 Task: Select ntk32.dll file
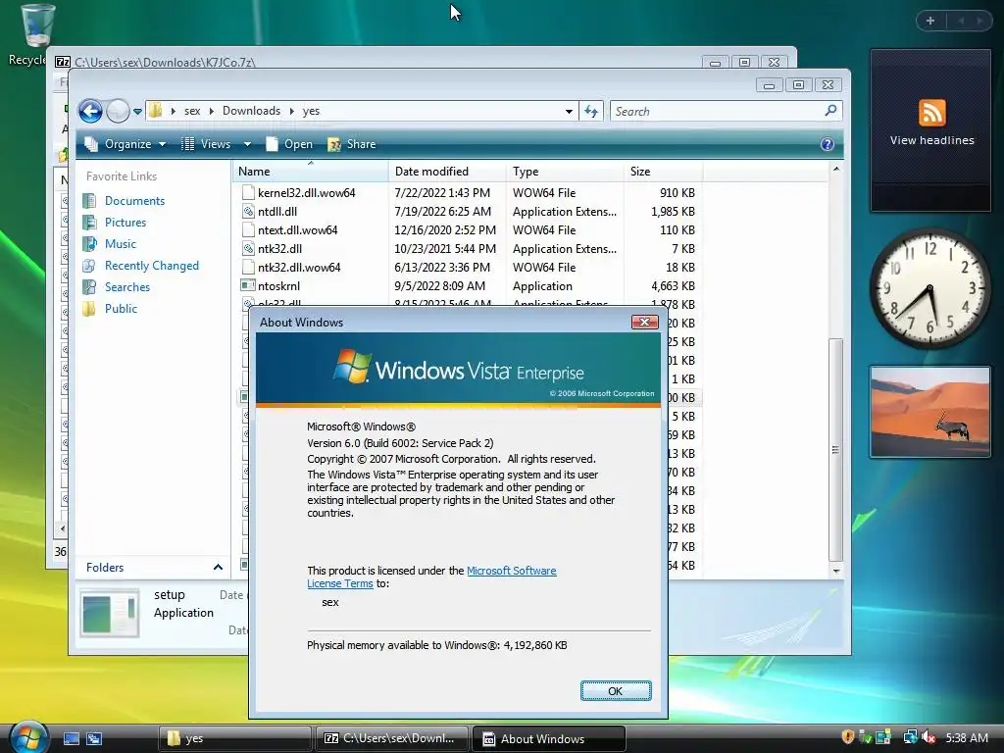coord(279,248)
